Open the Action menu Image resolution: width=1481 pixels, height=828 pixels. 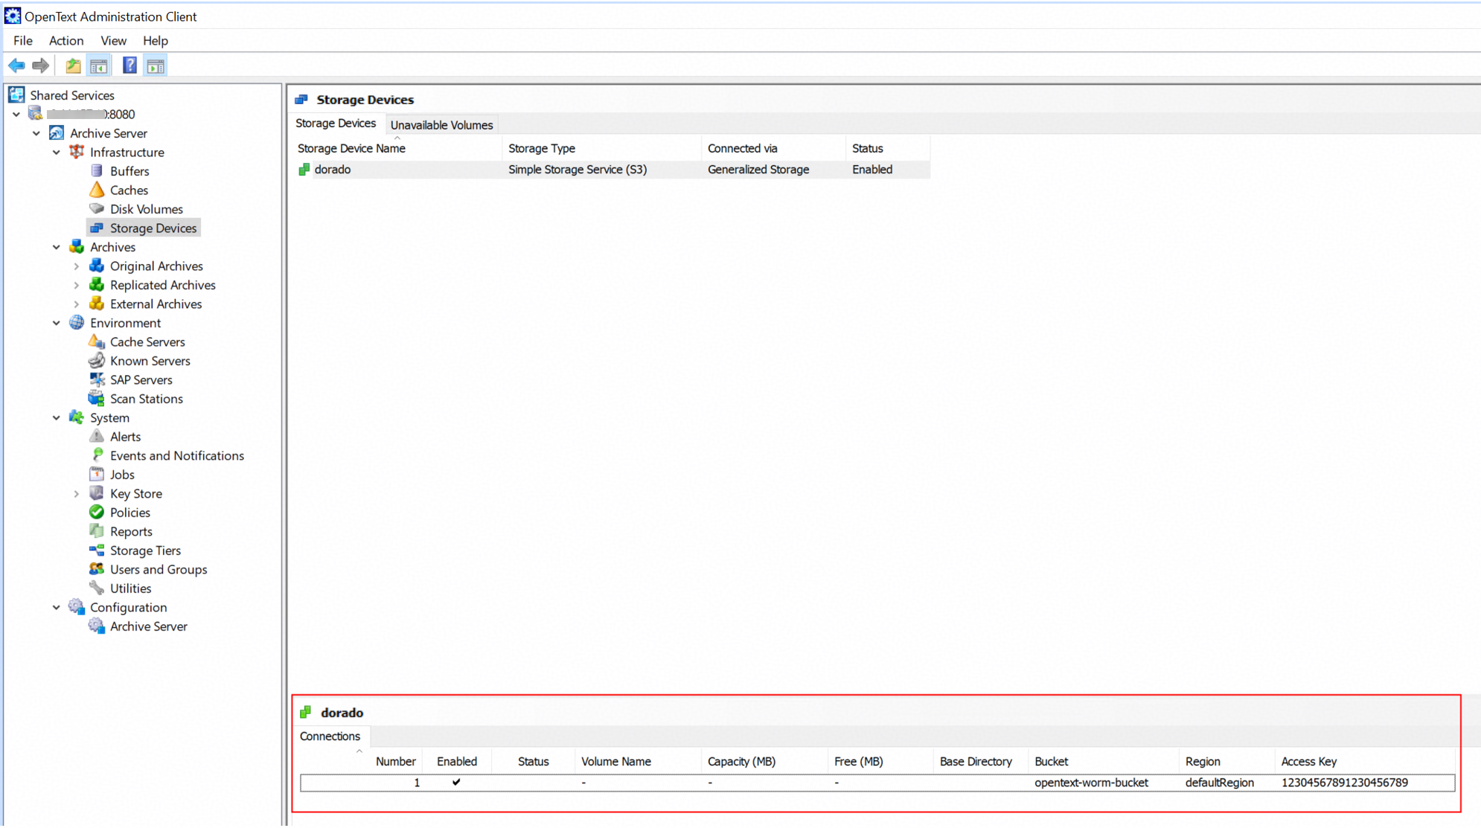[x=66, y=41]
